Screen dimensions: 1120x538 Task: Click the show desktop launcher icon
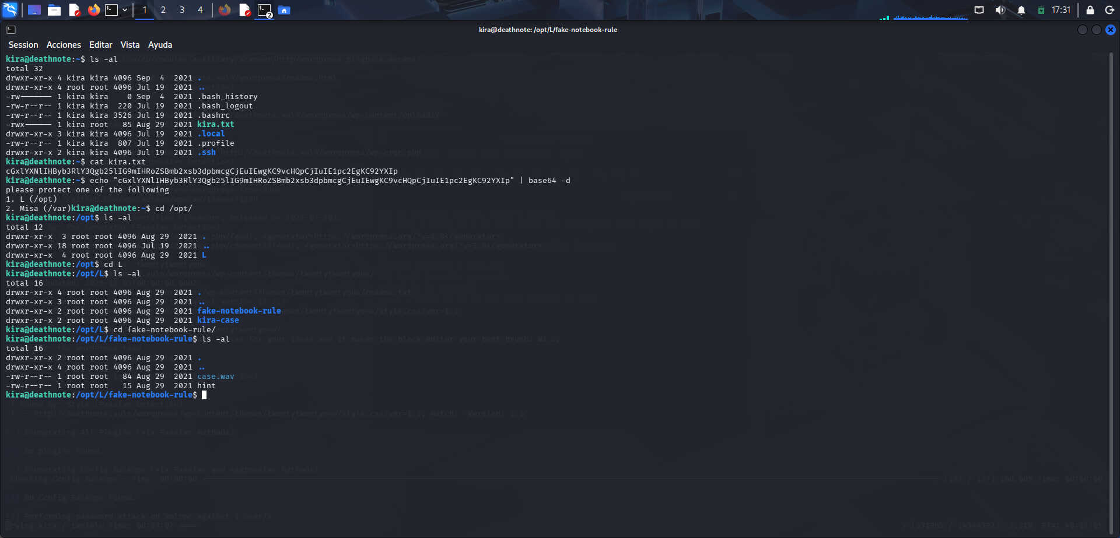point(34,10)
